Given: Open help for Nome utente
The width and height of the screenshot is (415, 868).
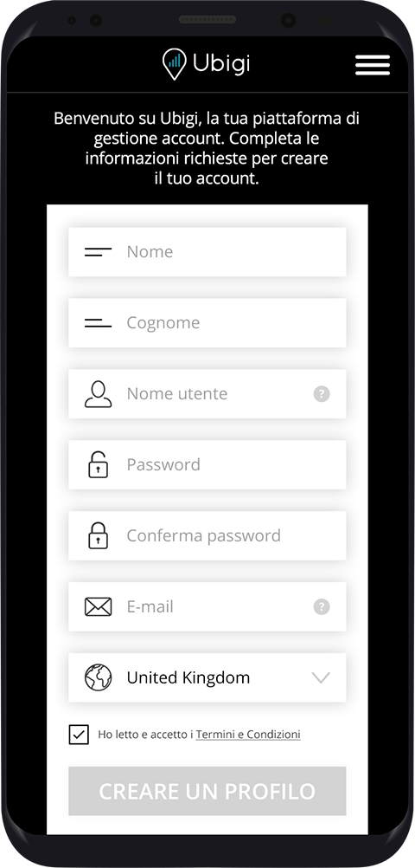Looking at the screenshot, I should point(322,394).
